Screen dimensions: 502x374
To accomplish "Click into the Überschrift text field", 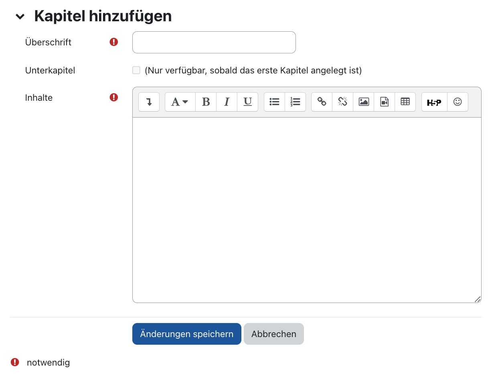I will click(214, 42).
